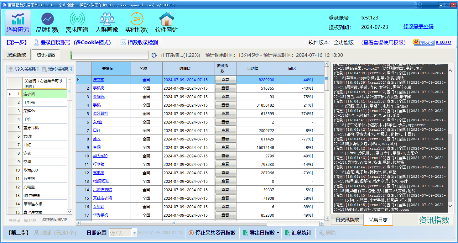Click the QQ交谈 chat icon
The image size is (458, 243).
[424, 43]
